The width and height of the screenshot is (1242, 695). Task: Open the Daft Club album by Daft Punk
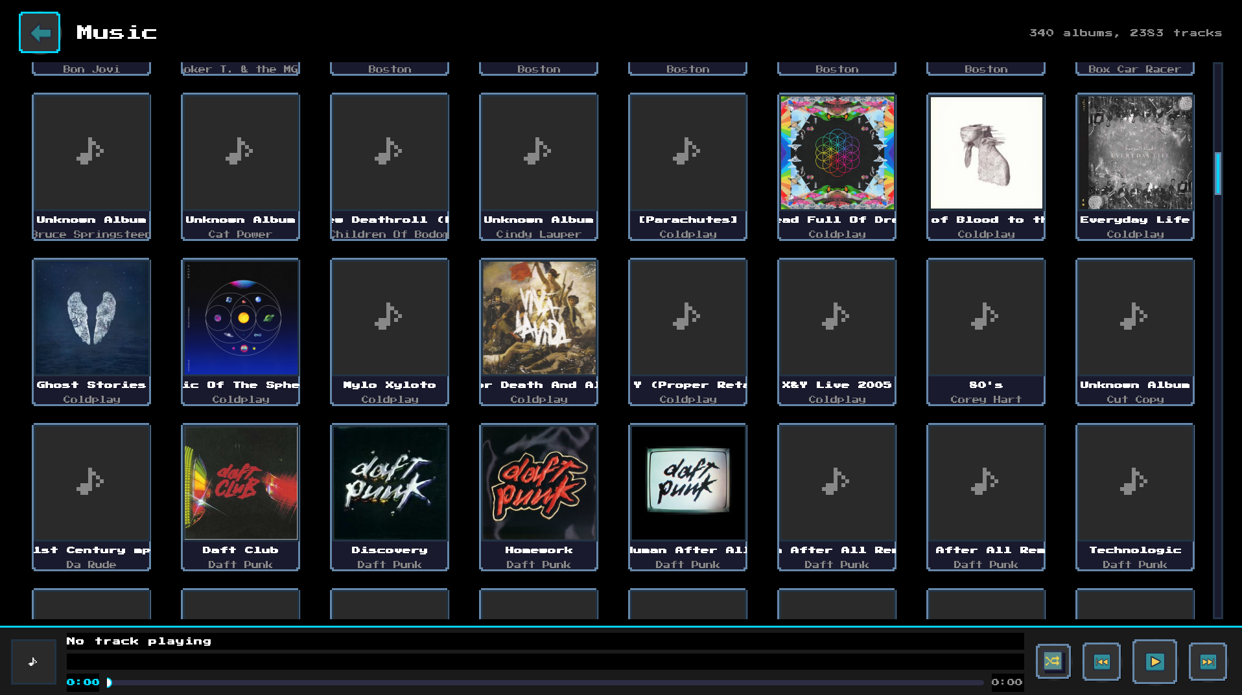240,483
